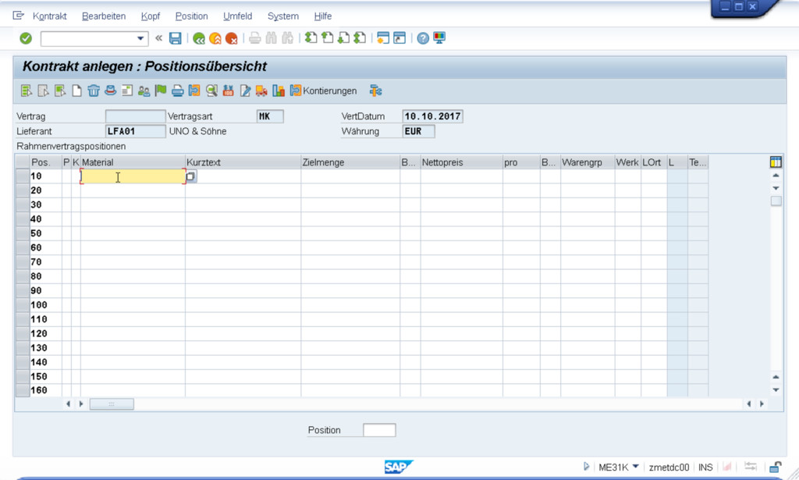This screenshot has width=799, height=480.
Task: Open the ME31K status bar dropdown
Action: 635,467
